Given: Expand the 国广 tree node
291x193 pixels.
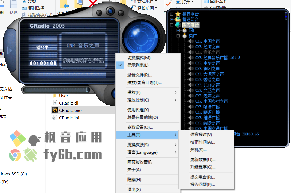Looking at the screenshot, I should 178,30.
